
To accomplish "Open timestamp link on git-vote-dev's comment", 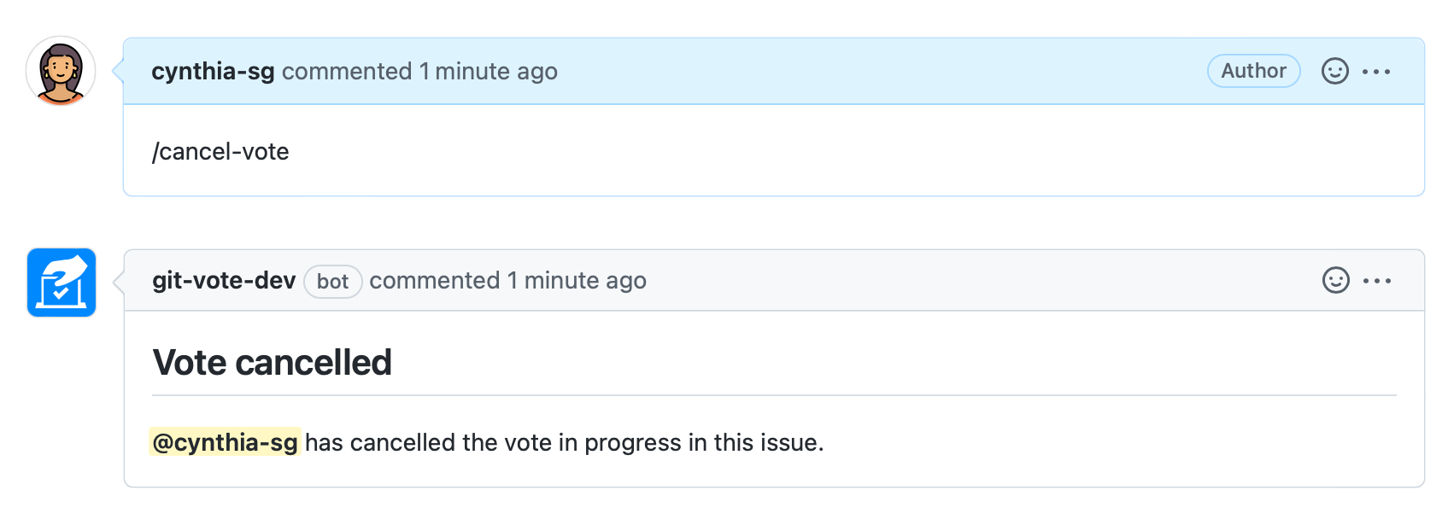I will tap(577, 281).
